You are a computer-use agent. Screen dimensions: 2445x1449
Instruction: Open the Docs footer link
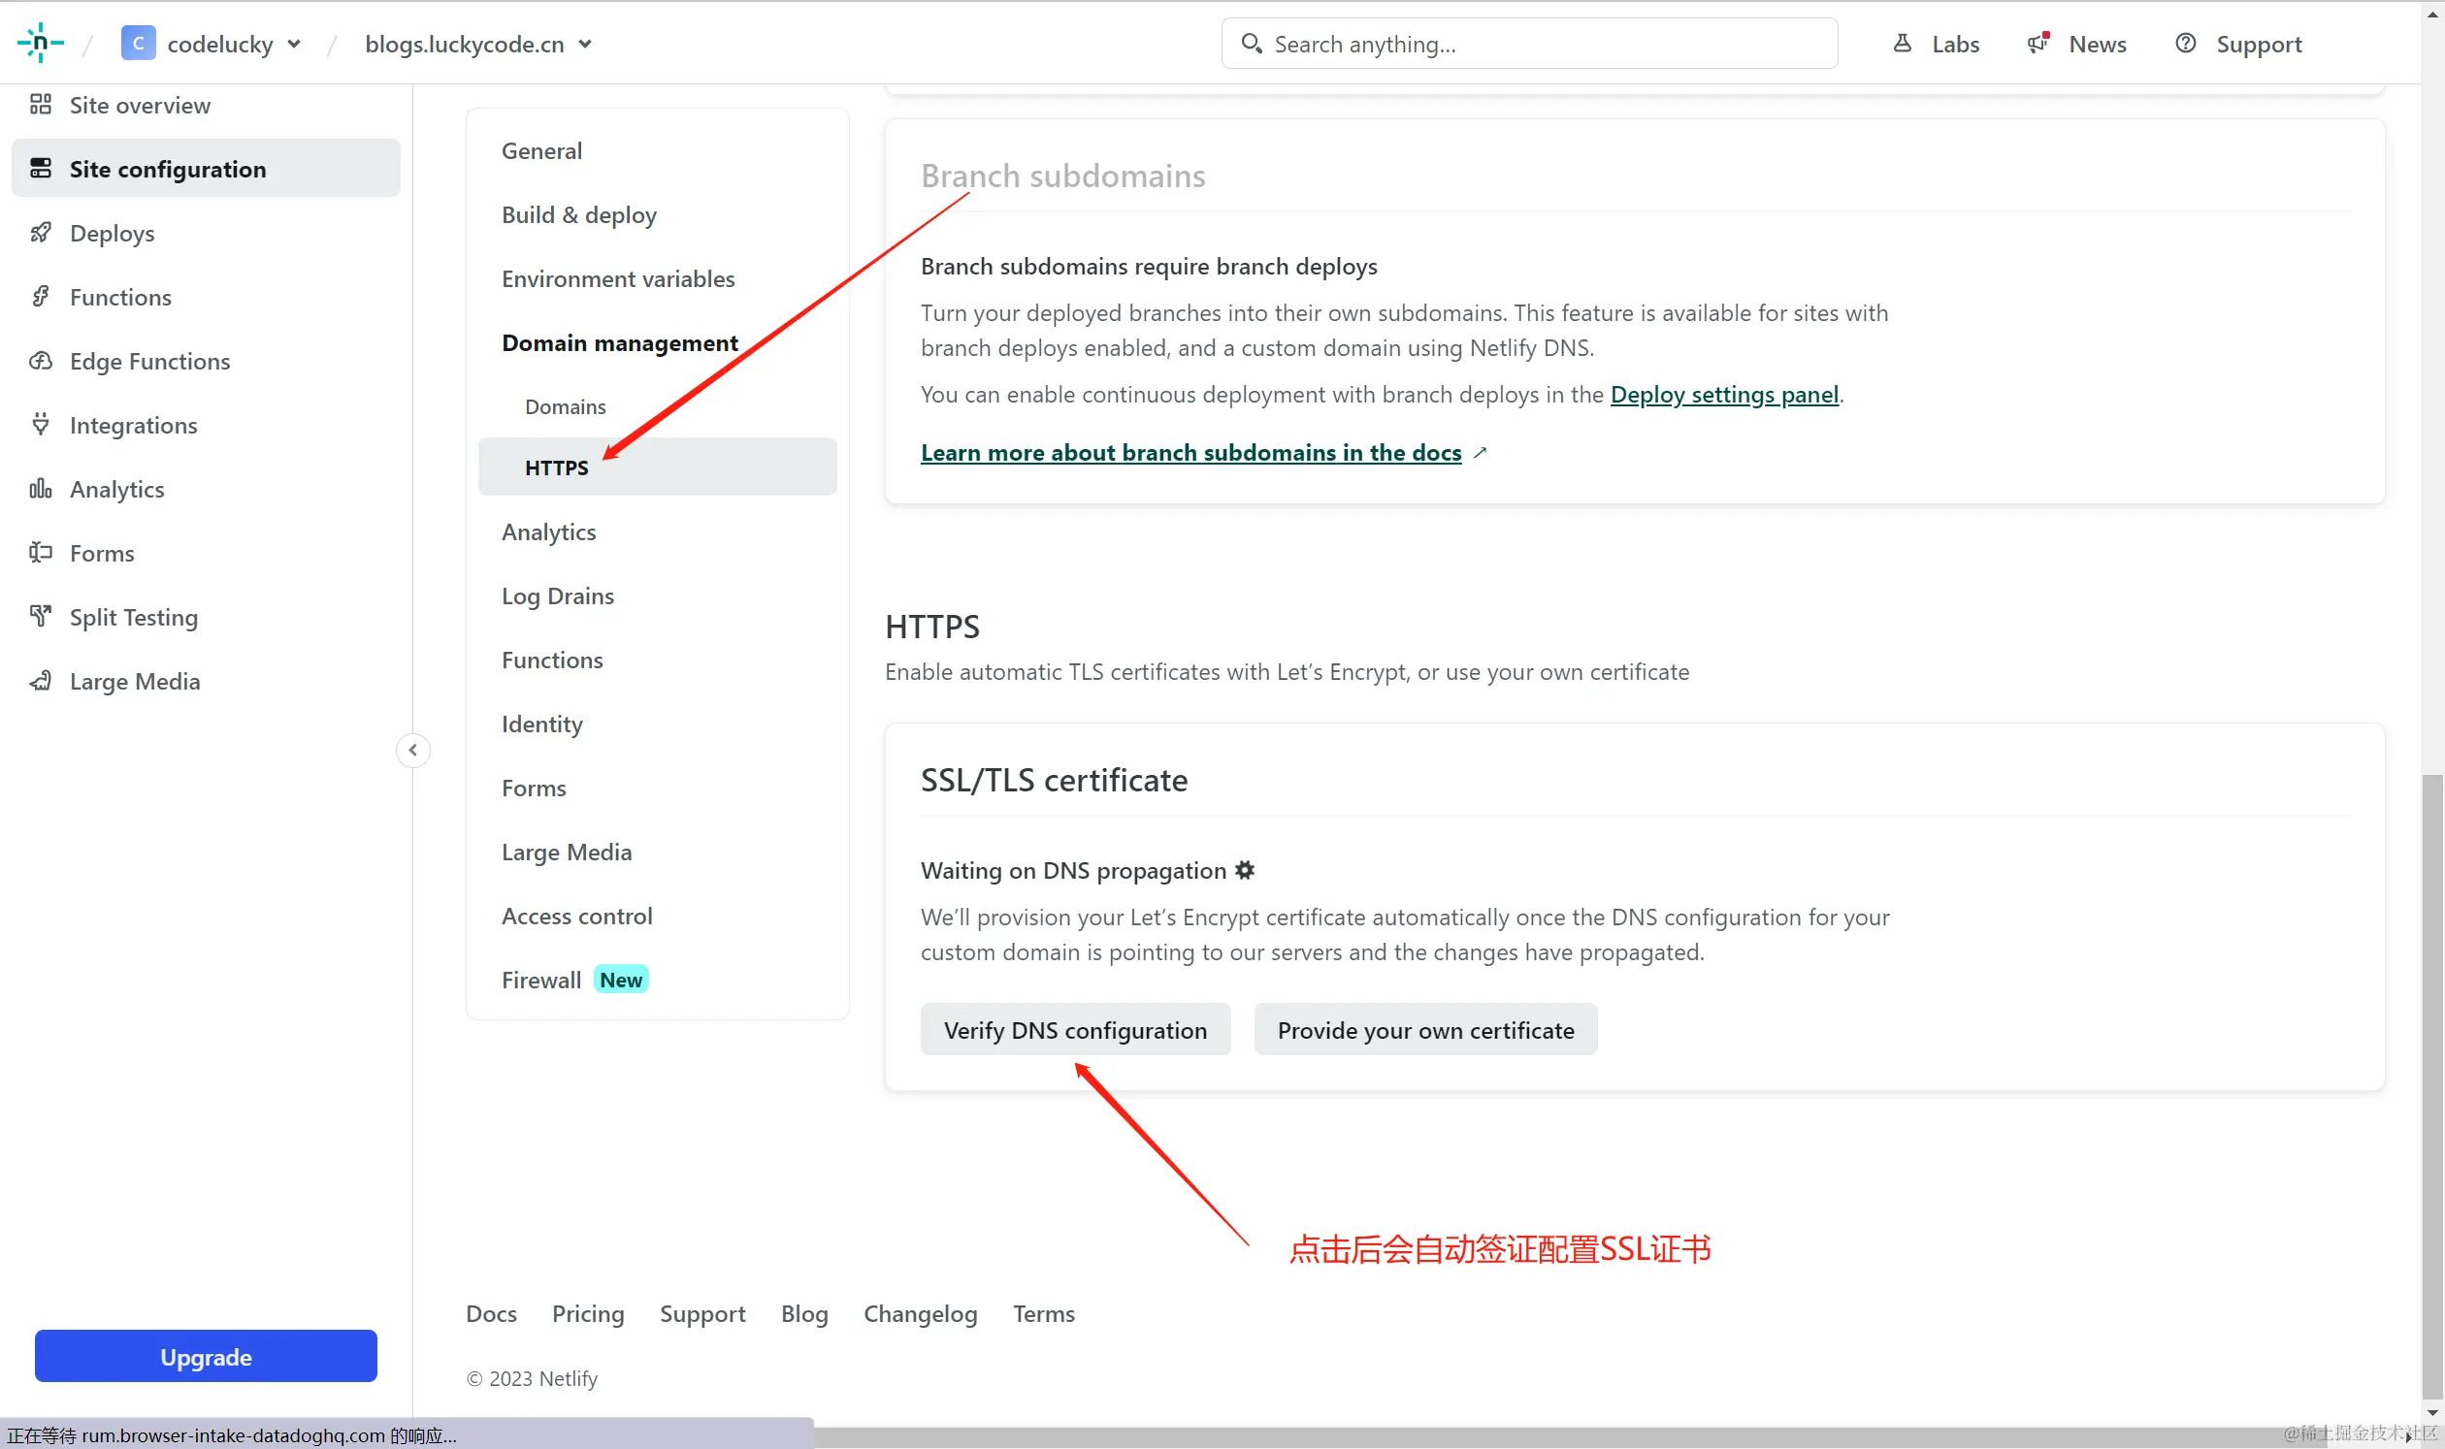(x=490, y=1312)
